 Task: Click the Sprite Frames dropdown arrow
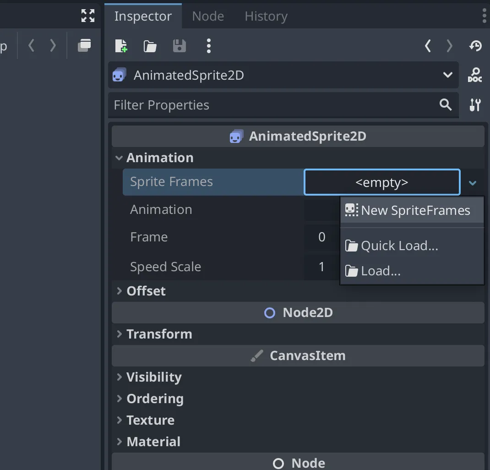[473, 183]
